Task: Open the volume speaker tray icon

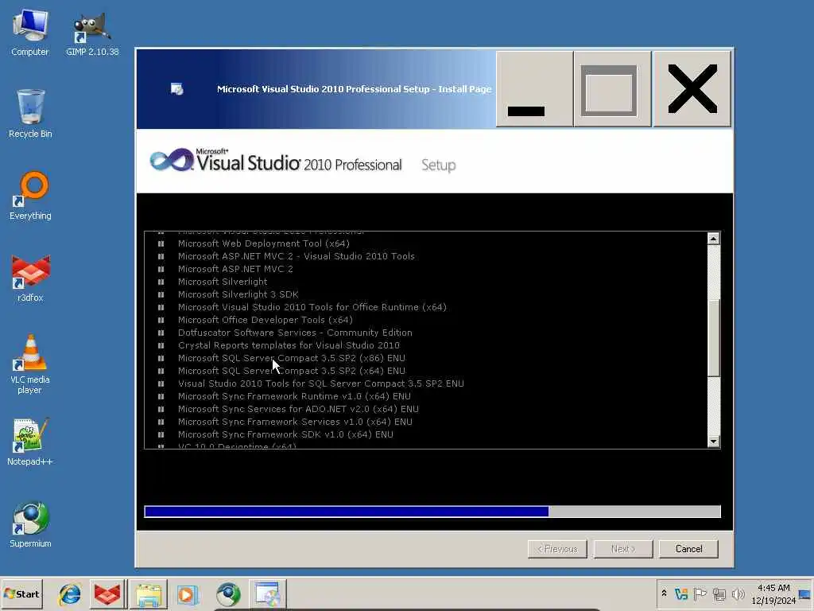Action: [x=738, y=593]
